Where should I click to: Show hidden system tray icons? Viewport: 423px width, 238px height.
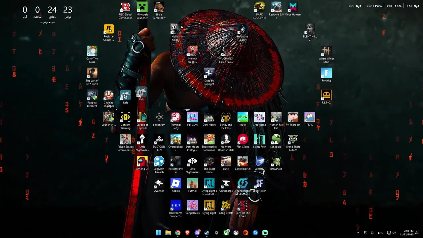358,233
